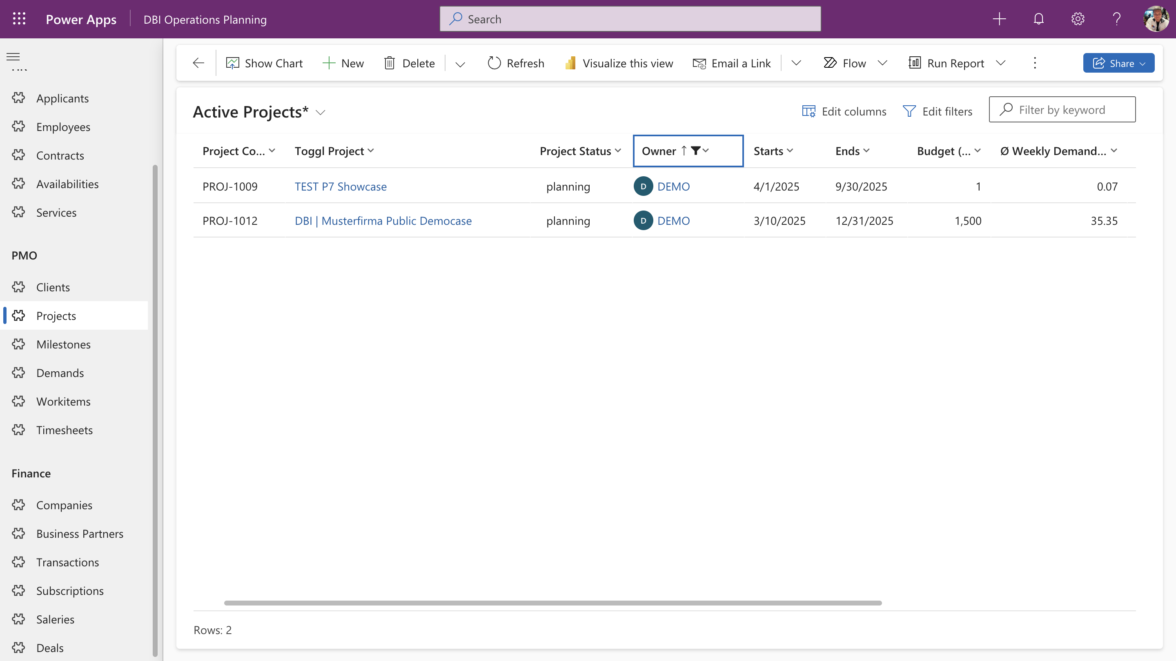Click the DEMO avatar in PROJ-1012 row
Image resolution: width=1176 pixels, height=661 pixels.
pyautogui.click(x=643, y=221)
